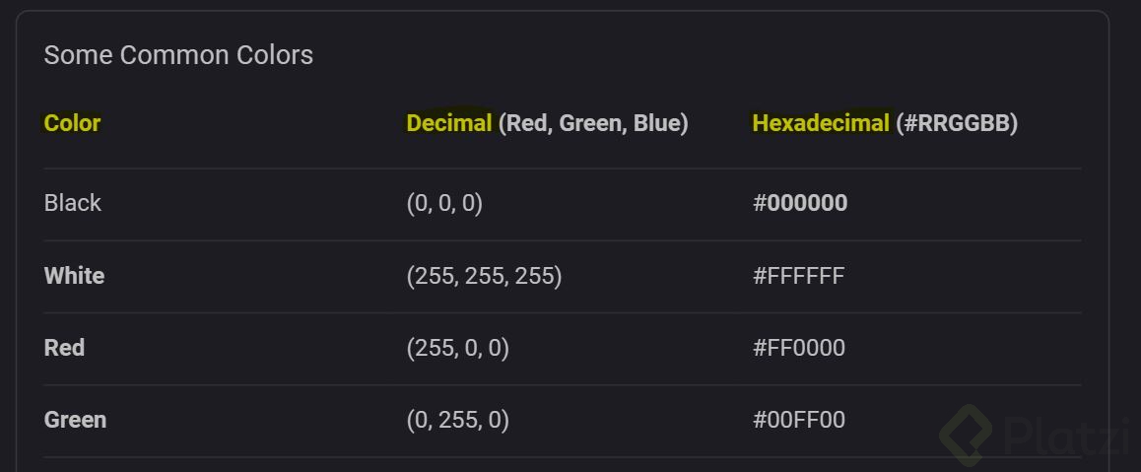Click the "(Red, Green, Blue)" header text
This screenshot has width=1141, height=472.
pyautogui.click(x=593, y=123)
